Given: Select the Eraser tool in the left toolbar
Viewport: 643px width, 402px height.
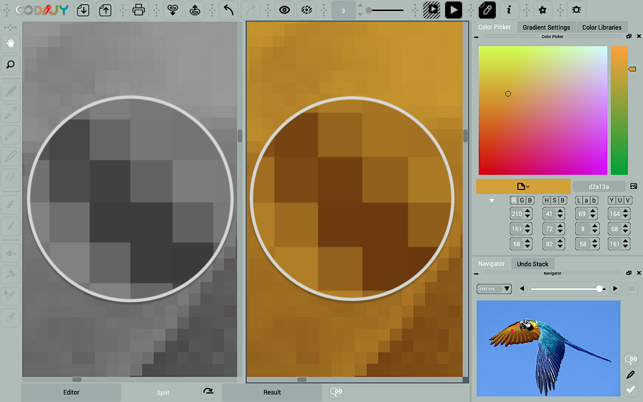Looking at the screenshot, I should coord(11,178).
